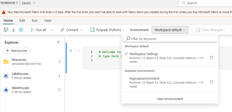Click the Environment label
The height and width of the screenshot is (112, 232).
[139, 30]
